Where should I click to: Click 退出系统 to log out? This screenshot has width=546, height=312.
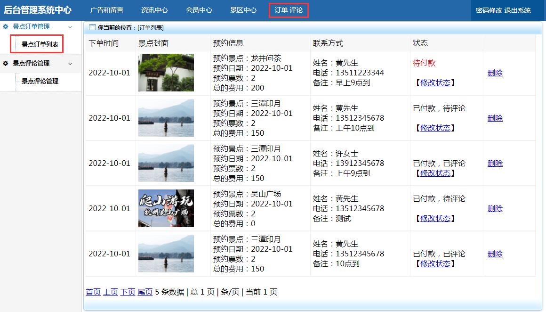click(x=517, y=10)
